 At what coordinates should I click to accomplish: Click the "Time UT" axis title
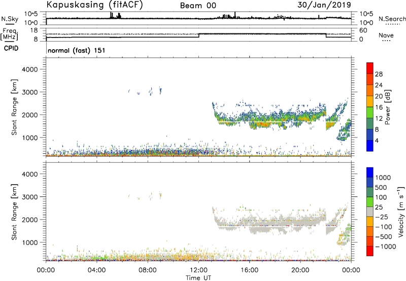click(x=198, y=278)
